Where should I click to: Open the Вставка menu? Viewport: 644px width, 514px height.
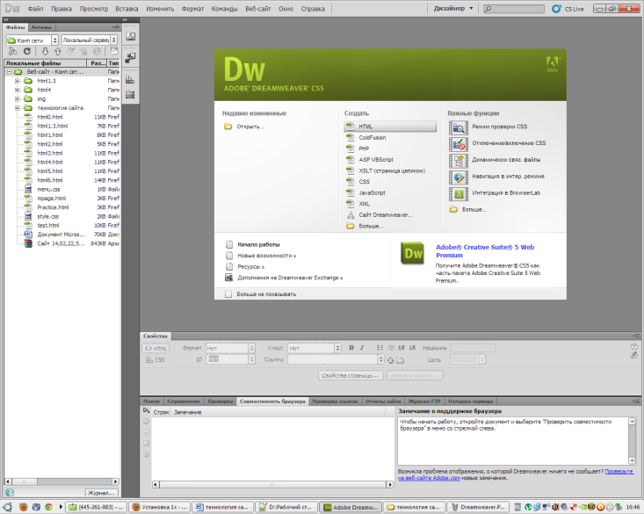coord(127,9)
